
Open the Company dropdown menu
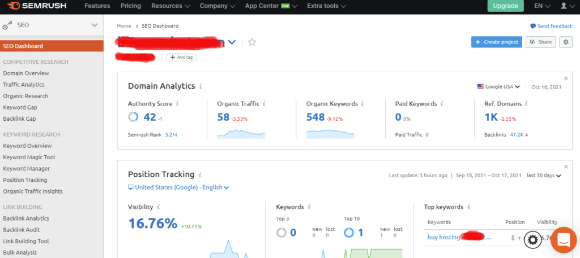pos(217,6)
